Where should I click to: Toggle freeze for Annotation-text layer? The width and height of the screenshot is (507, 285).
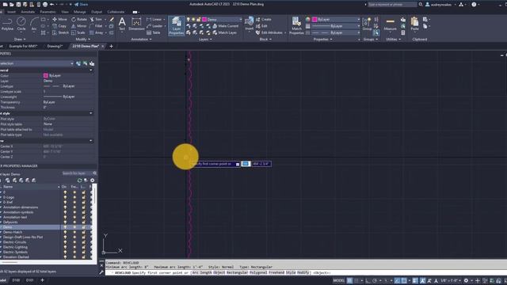(x=74, y=217)
